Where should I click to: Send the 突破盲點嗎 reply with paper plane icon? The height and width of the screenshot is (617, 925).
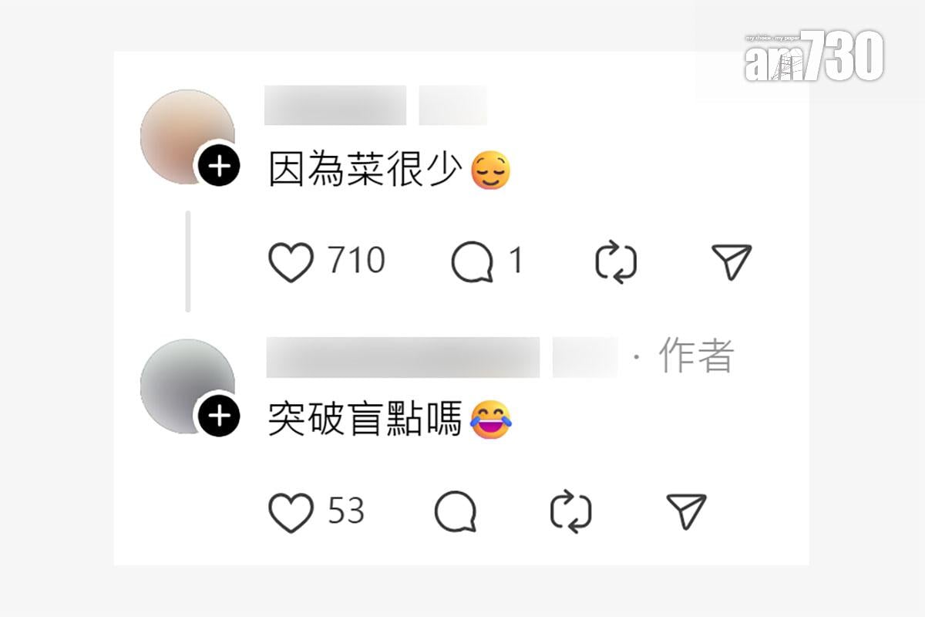pyautogui.click(x=685, y=512)
